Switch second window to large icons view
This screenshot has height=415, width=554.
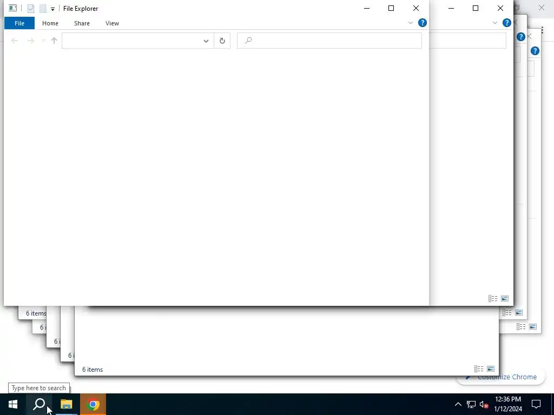[x=505, y=299]
